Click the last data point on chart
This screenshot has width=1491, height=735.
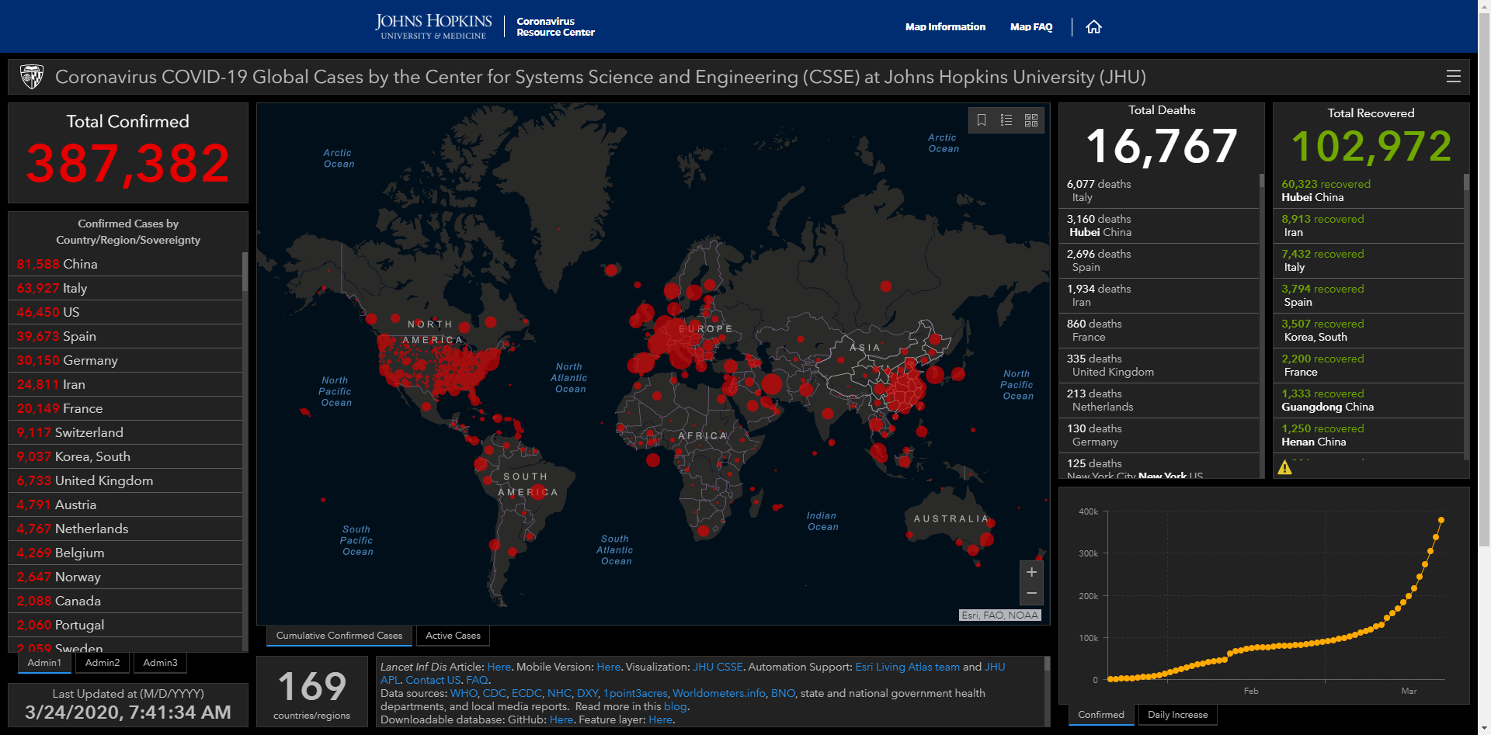point(1441,520)
